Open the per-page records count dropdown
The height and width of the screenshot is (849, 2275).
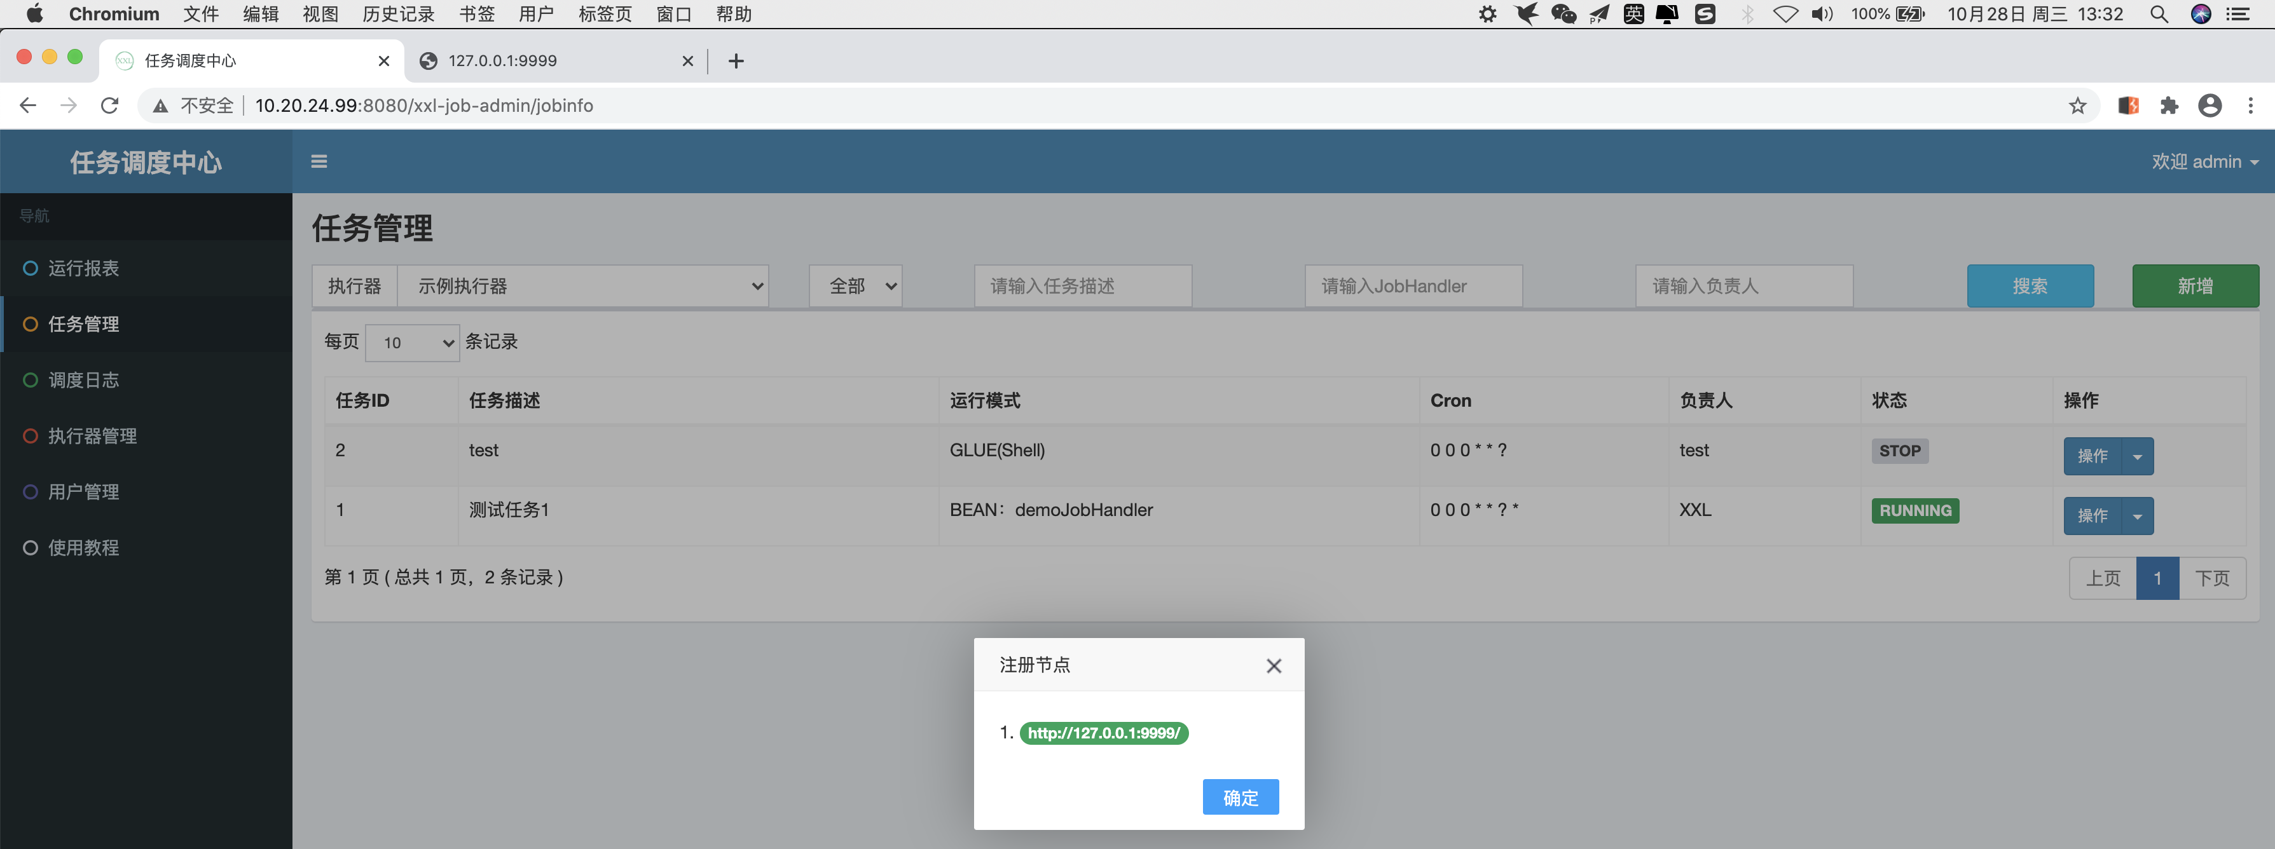pos(413,343)
